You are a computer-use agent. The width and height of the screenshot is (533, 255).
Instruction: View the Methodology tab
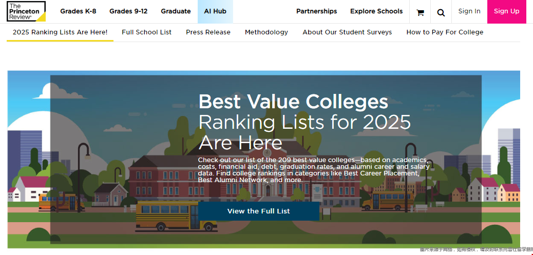pos(266,32)
